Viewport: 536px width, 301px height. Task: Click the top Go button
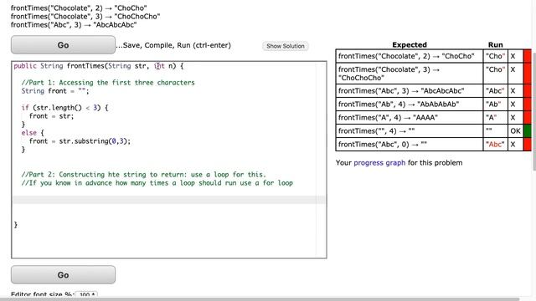[x=64, y=44]
